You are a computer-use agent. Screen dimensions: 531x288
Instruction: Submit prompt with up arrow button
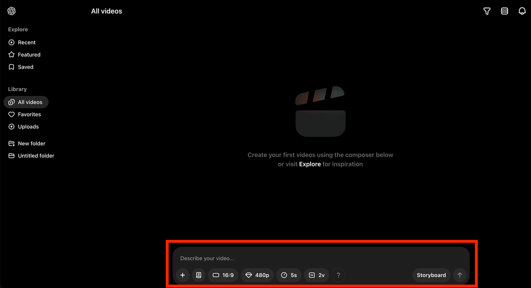coord(460,275)
